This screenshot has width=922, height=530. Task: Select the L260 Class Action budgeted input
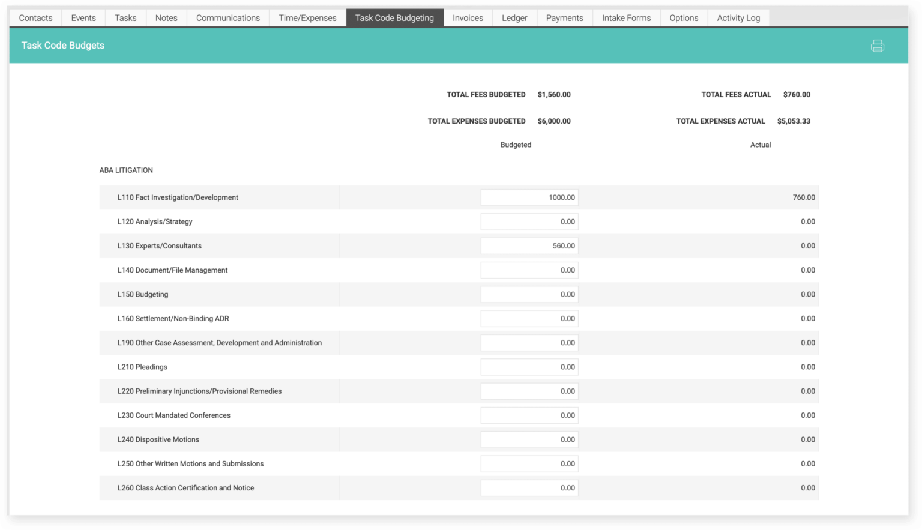(529, 487)
